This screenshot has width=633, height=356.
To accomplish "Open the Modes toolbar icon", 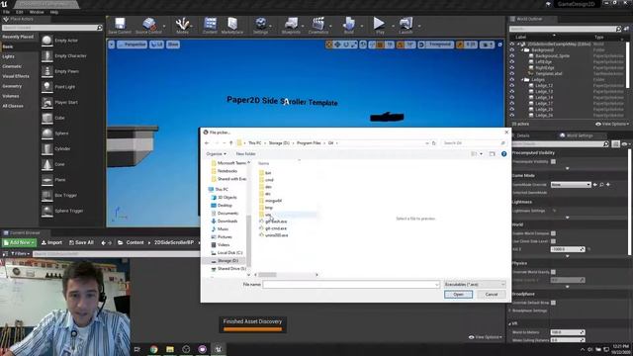I will point(182,24).
